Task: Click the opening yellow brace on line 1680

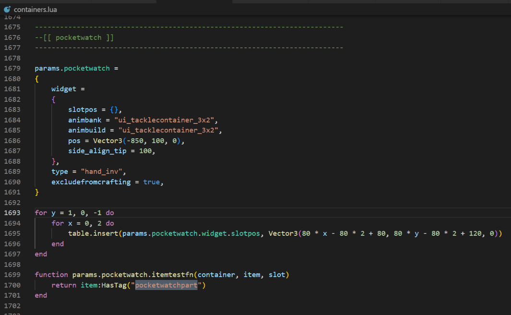Action: pos(37,79)
